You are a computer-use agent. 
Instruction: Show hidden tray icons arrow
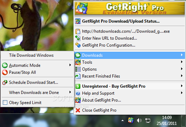coord(122,121)
